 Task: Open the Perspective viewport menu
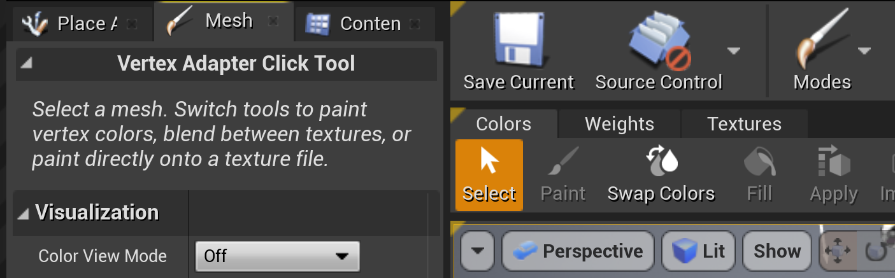[x=578, y=251]
